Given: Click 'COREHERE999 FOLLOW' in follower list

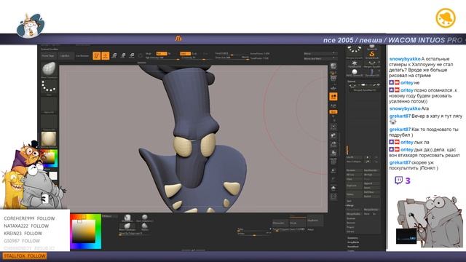Looking at the screenshot, I should (29, 218).
